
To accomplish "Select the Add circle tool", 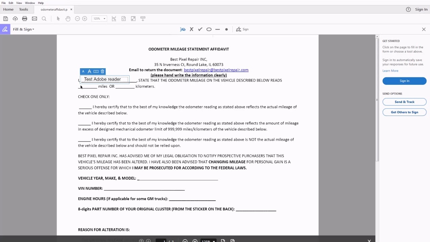I will click(209, 29).
